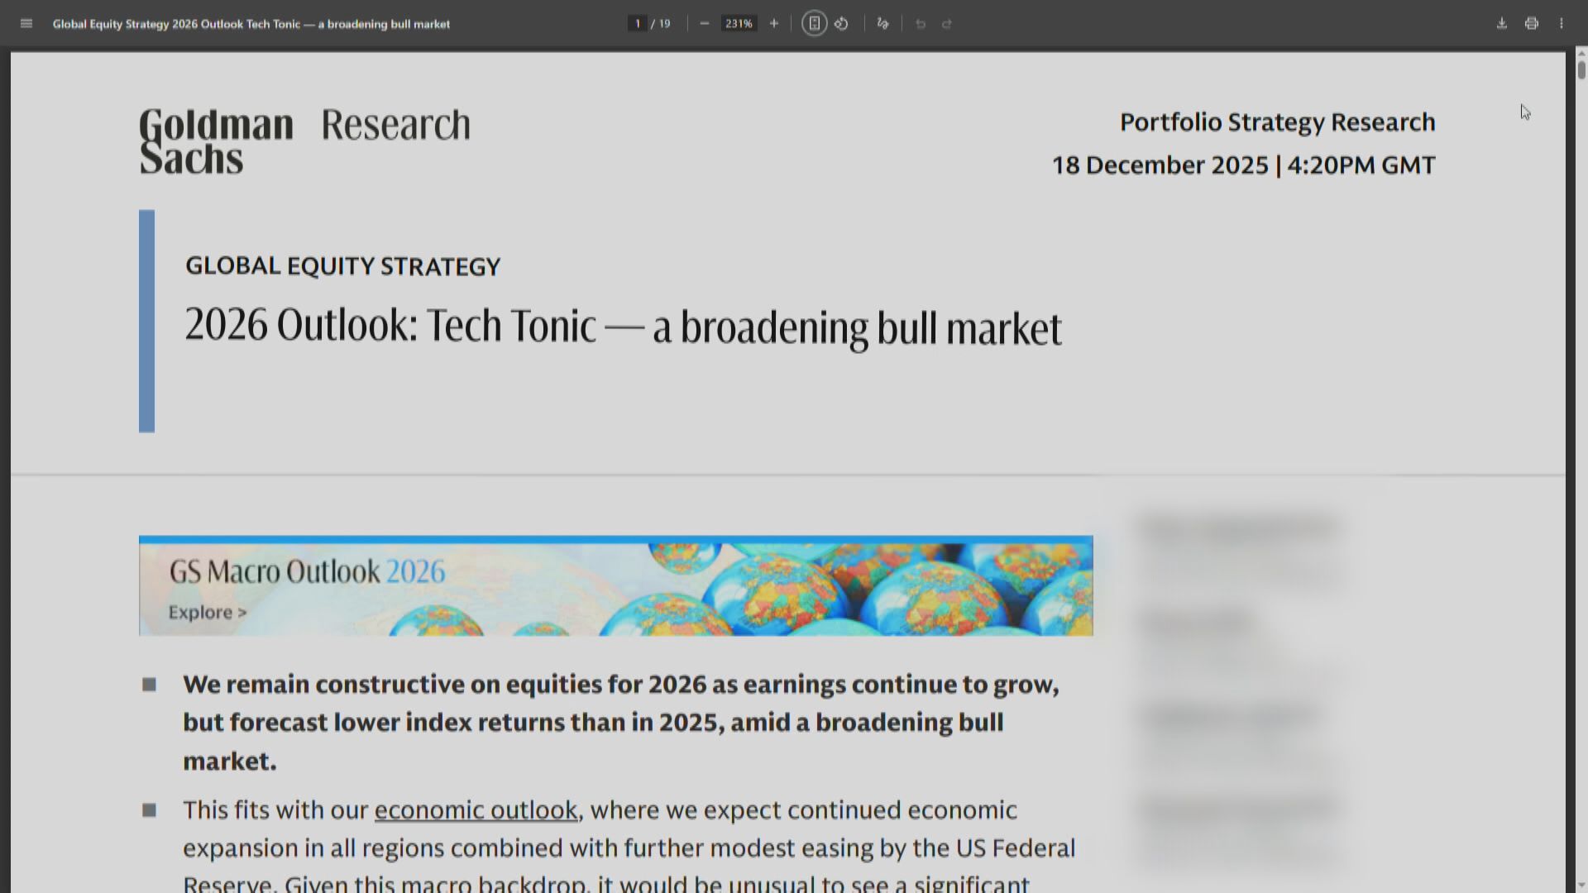Click the zoom in plus button

774,24
